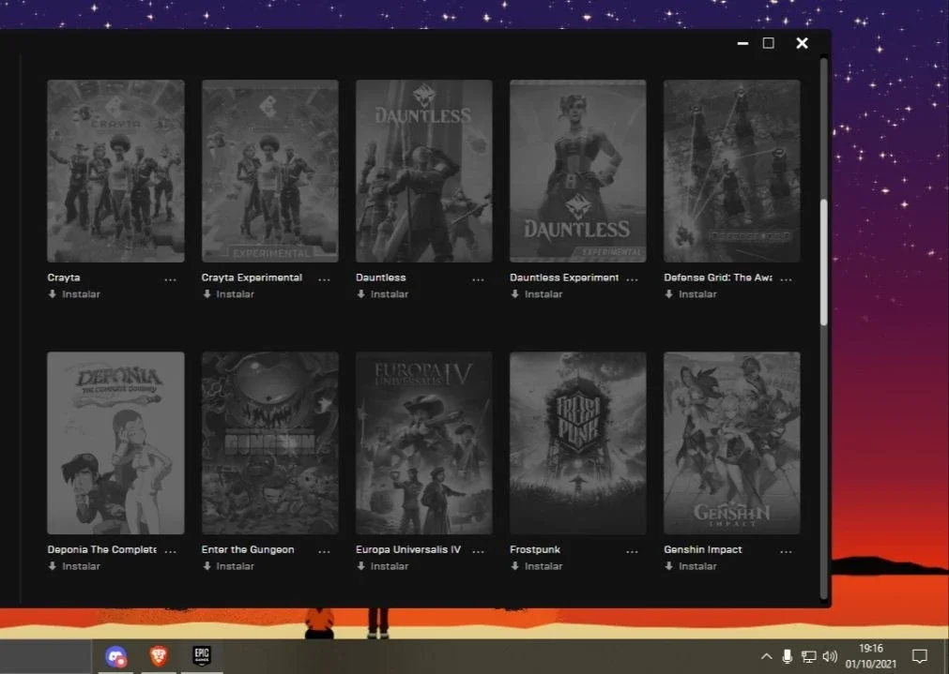The image size is (949, 674).
Task: Open network status tray icon
Action: click(x=808, y=656)
